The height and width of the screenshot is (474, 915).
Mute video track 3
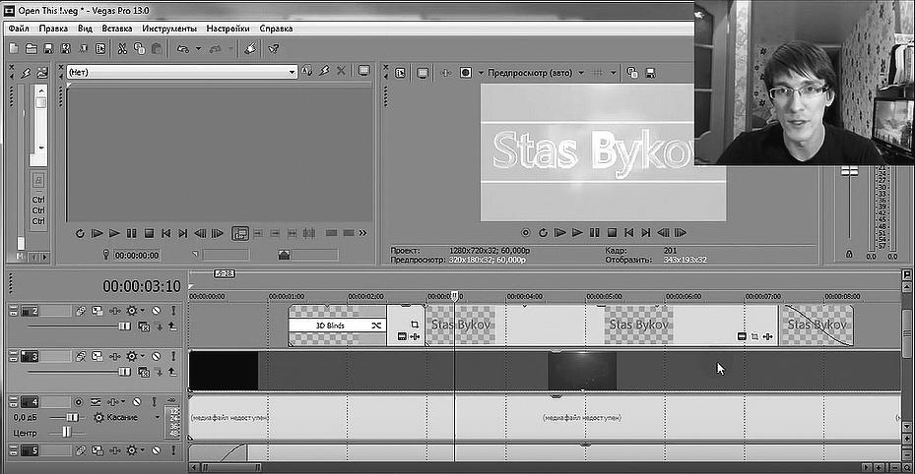157,356
